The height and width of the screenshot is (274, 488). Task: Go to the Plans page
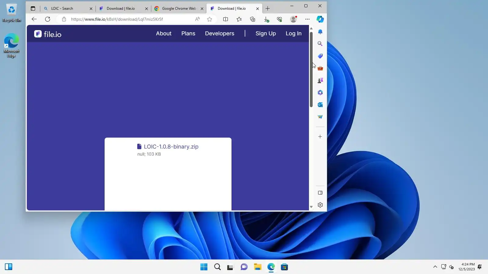coord(188,33)
